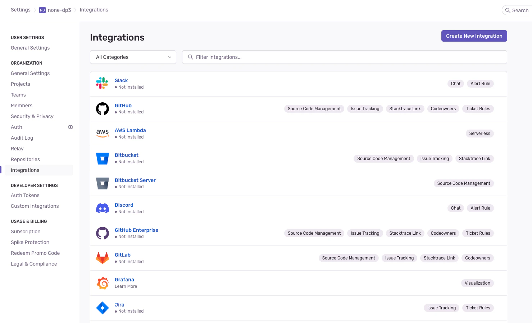Click the Bitbucket logo icon
Screen dimensions: 532x323
click(103, 158)
